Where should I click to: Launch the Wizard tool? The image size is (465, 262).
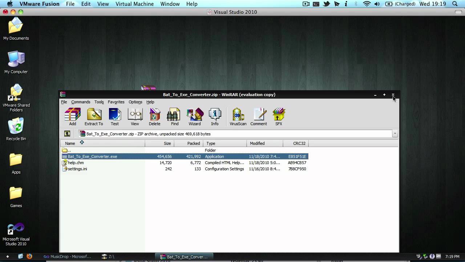(x=195, y=117)
